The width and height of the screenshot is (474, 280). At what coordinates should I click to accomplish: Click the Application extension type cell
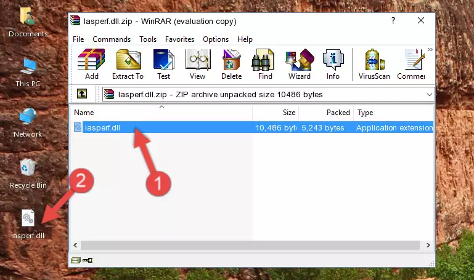click(394, 127)
